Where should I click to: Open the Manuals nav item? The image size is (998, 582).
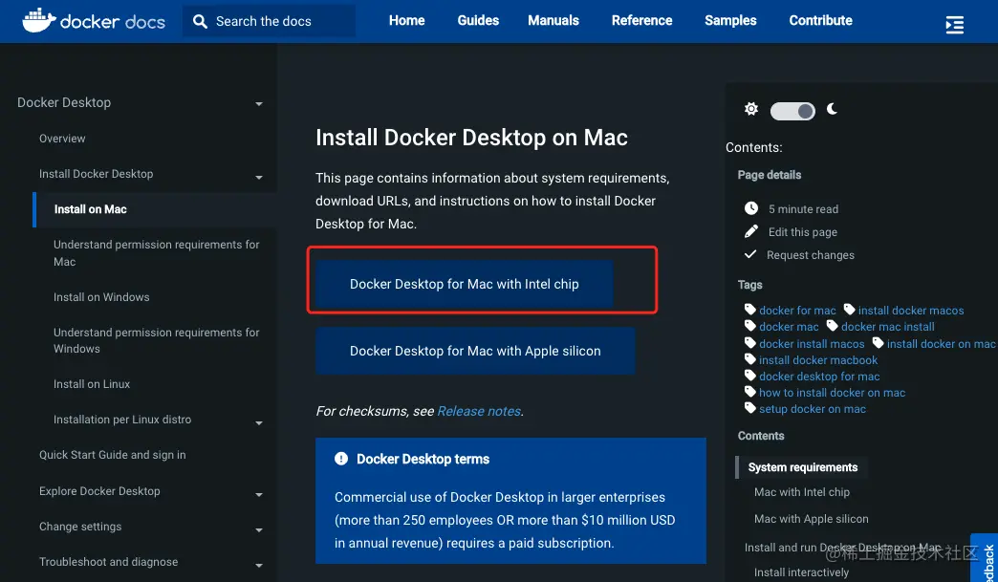tap(553, 20)
